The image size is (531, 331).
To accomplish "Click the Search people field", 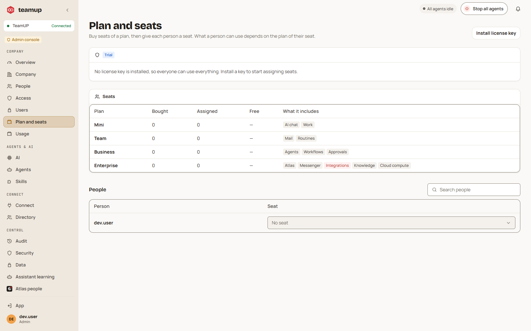I will click(474, 190).
